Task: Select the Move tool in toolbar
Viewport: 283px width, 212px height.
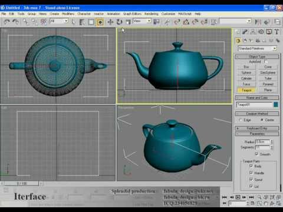Action: pyautogui.click(x=110, y=22)
